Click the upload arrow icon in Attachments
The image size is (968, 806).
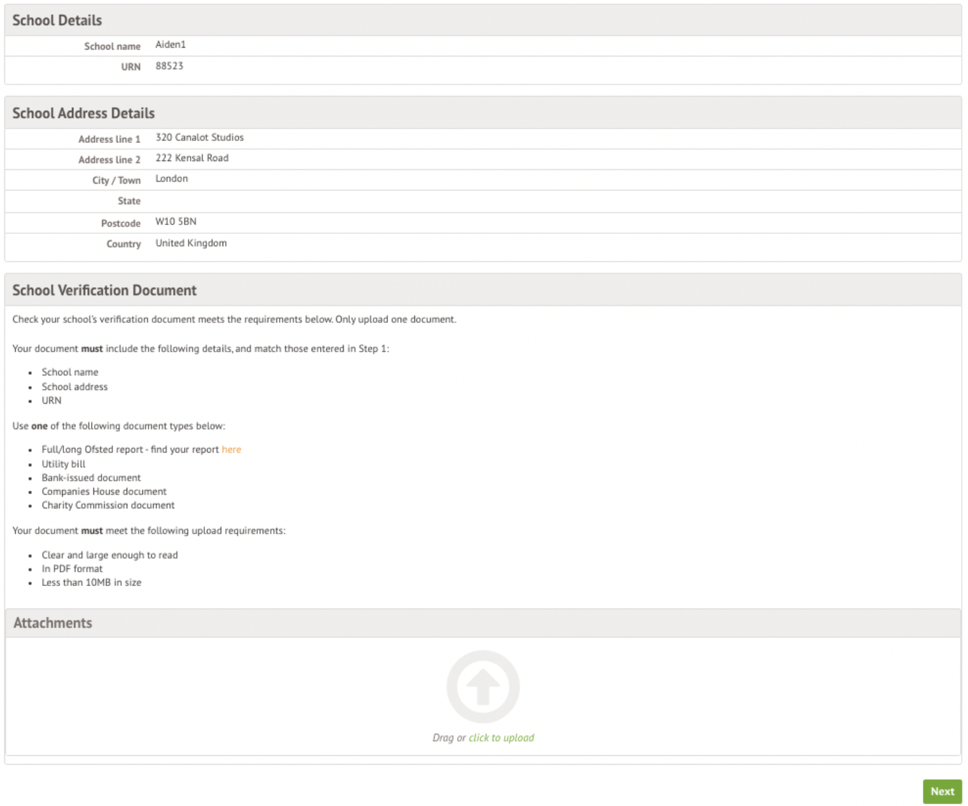click(483, 686)
